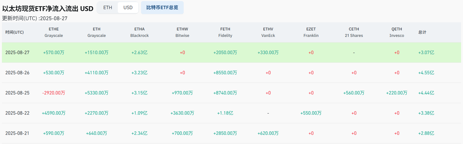Viewport: 463px width, 144px height.
Task: Click the -2920.00万 ETHE outflow value
Action: point(54,93)
